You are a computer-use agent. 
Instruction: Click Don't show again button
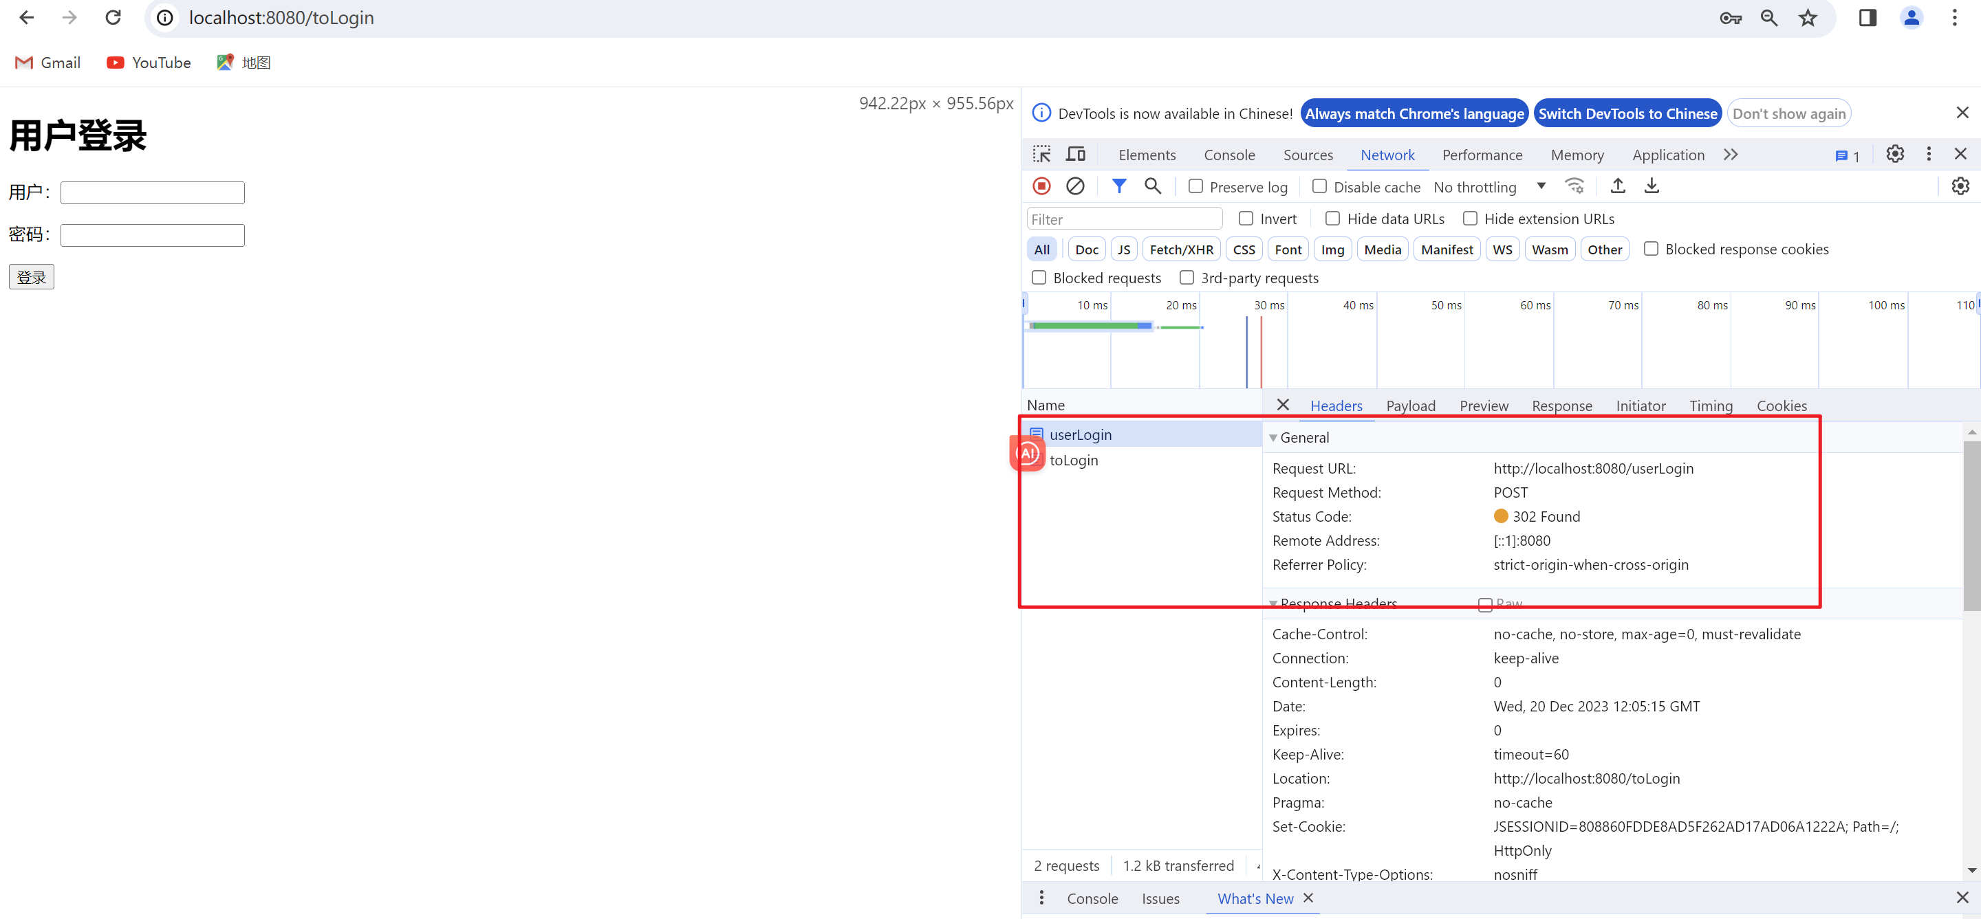(x=1788, y=113)
